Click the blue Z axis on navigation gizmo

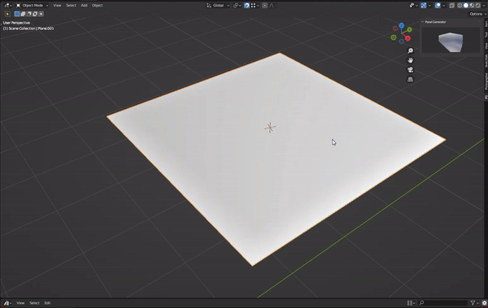(402, 25)
